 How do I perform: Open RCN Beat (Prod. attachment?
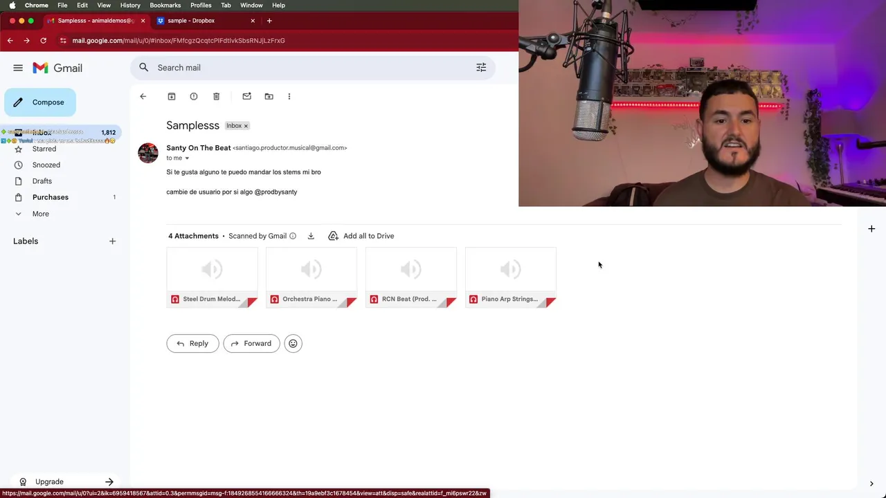411,277
